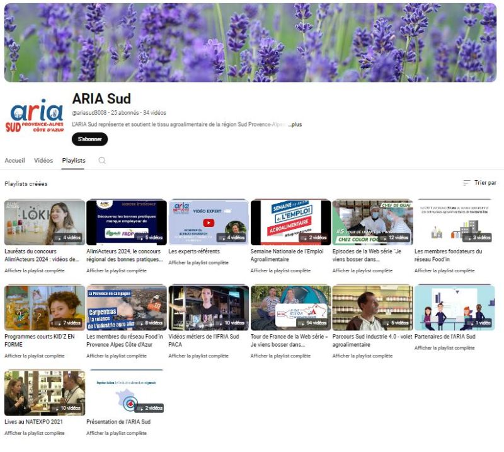The width and height of the screenshot is (504, 452).
Task: Expand channel description with ...plus
Action: [x=295, y=124]
